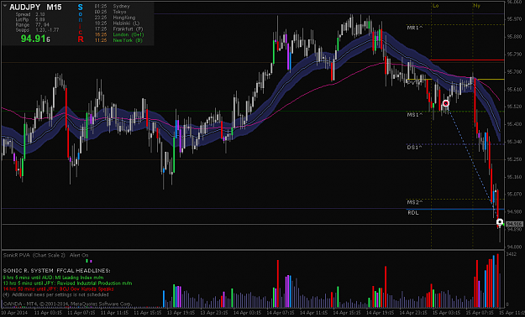Select the 'MS2^' level label
The width and height of the screenshot is (525, 317).
tap(415, 202)
